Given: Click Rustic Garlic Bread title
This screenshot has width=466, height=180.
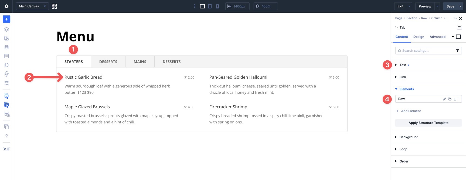Looking at the screenshot, I should pyautogui.click(x=83, y=77).
